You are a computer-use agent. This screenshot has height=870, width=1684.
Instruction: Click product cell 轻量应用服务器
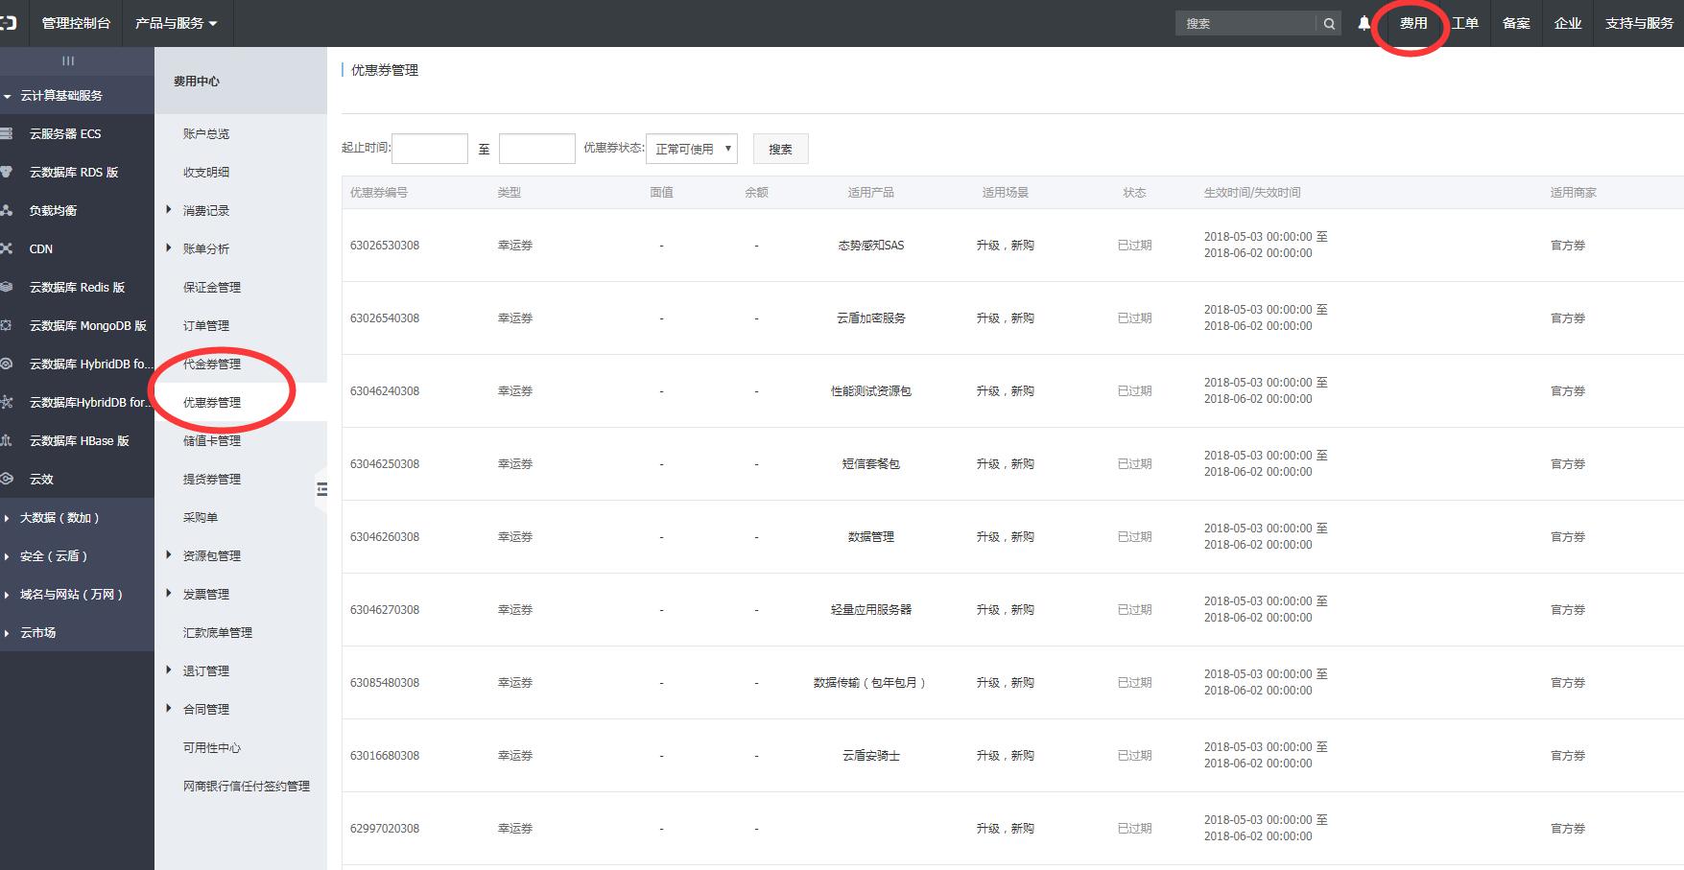coord(871,609)
